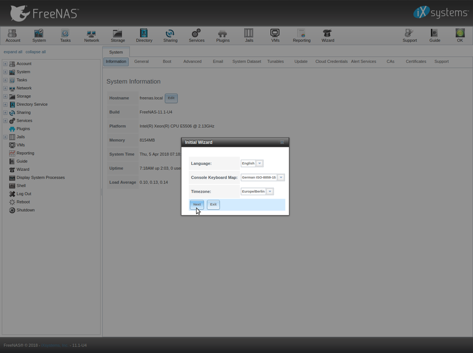Choose Shutdown in the sidebar
Screen dimensions: 473x353
pos(22,210)
